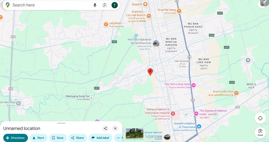Viewport: 269px width, 142px height.
Task: Expand the location panel drag handle
Action: coord(61,123)
